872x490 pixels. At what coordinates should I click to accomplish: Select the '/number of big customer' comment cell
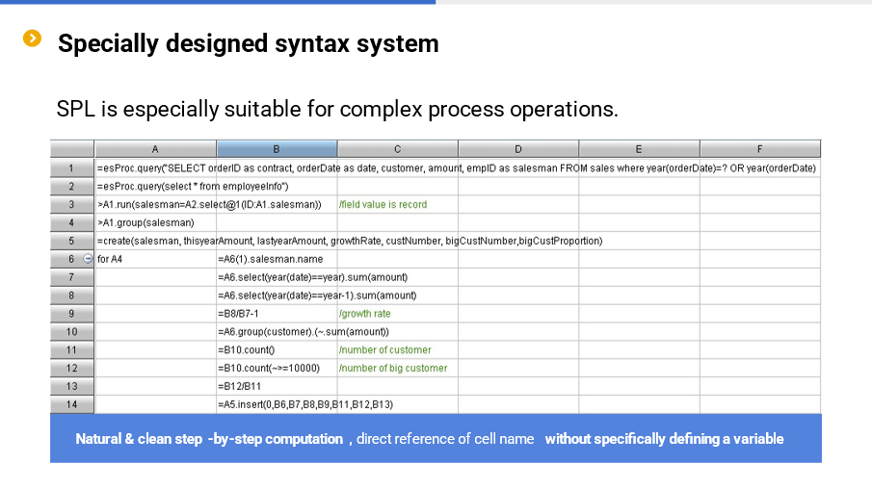click(x=397, y=368)
